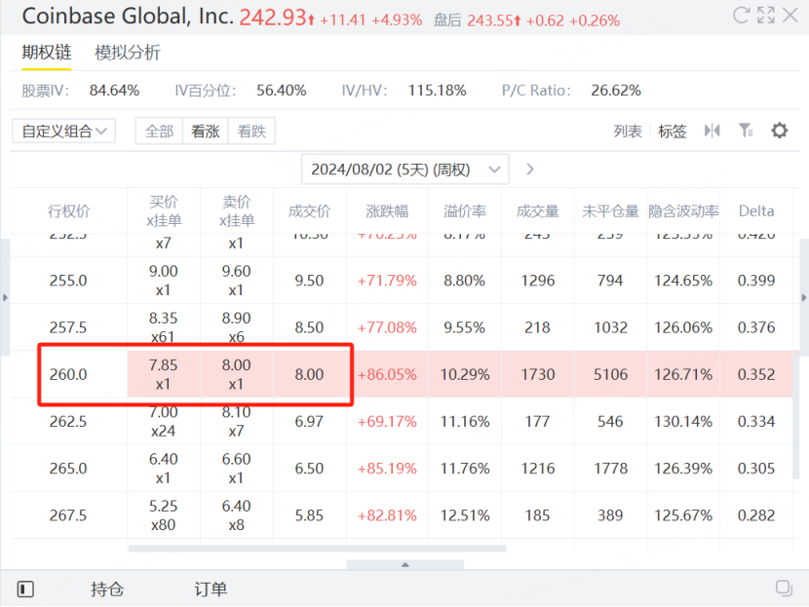Expand bottom panel with up arrow
Image resolution: width=809 pixels, height=607 pixels.
tap(405, 565)
